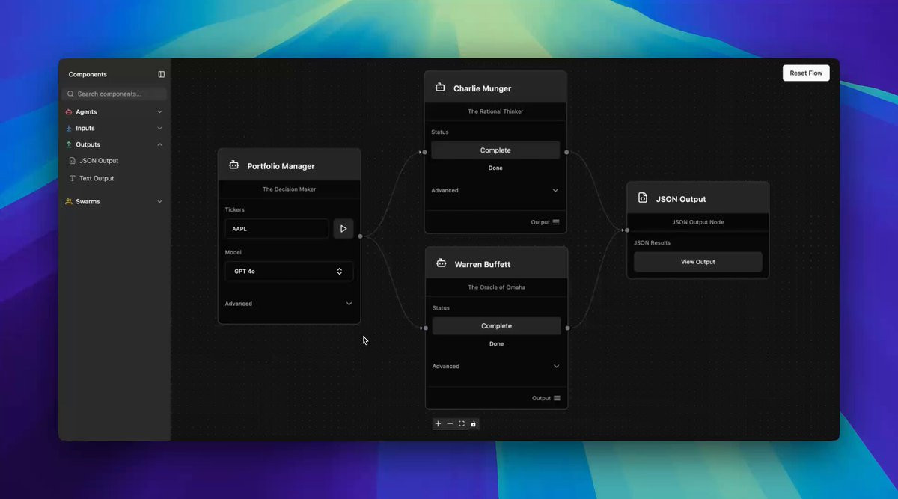Collapse the Outputs section chevron

159,144
